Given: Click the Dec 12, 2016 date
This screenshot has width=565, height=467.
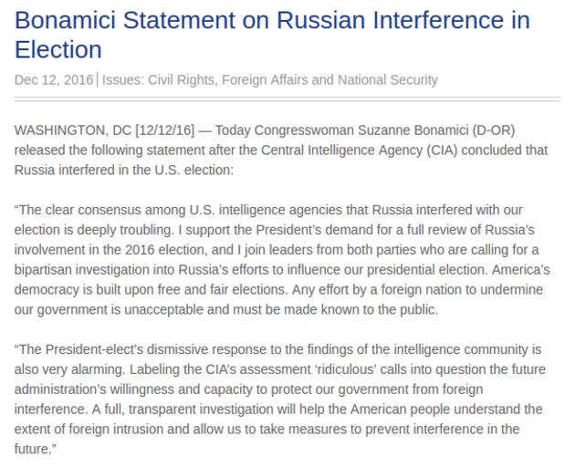Looking at the screenshot, I should [x=54, y=79].
